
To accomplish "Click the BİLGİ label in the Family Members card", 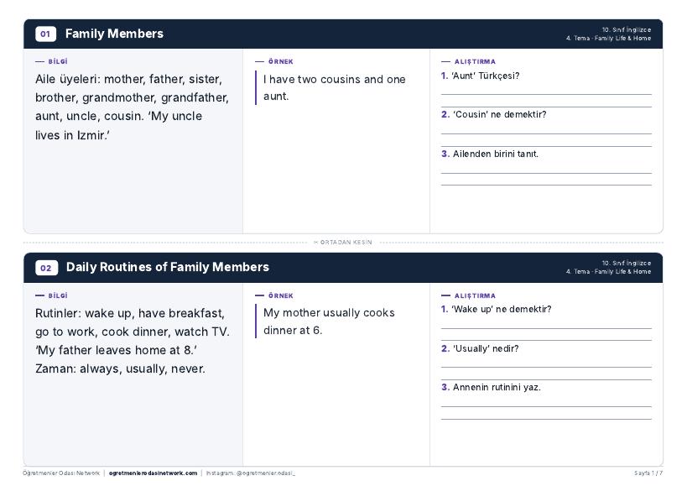I will [x=58, y=62].
